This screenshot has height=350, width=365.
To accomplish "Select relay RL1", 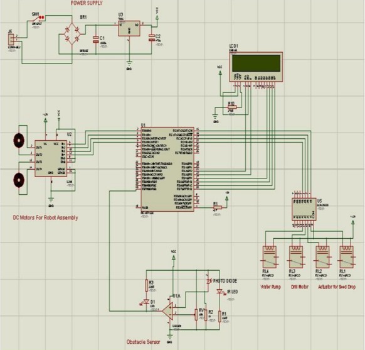I will coord(347,257).
